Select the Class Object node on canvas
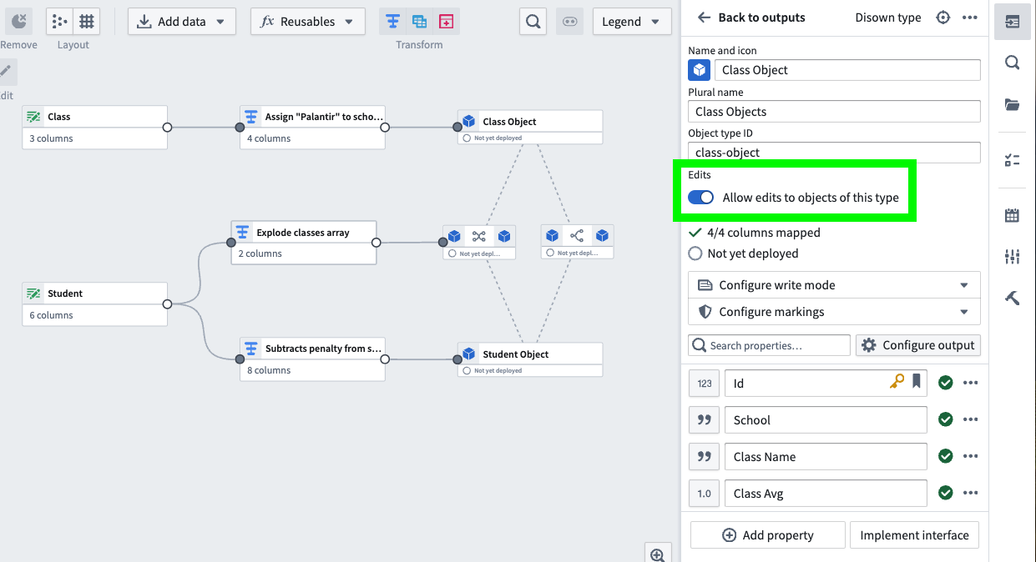The image size is (1036, 562). [529, 127]
